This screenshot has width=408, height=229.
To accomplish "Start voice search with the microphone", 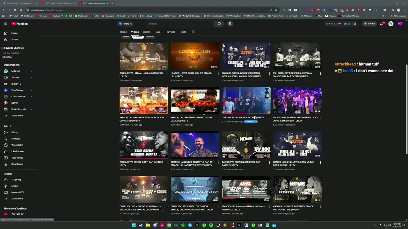I will [x=230, y=24].
